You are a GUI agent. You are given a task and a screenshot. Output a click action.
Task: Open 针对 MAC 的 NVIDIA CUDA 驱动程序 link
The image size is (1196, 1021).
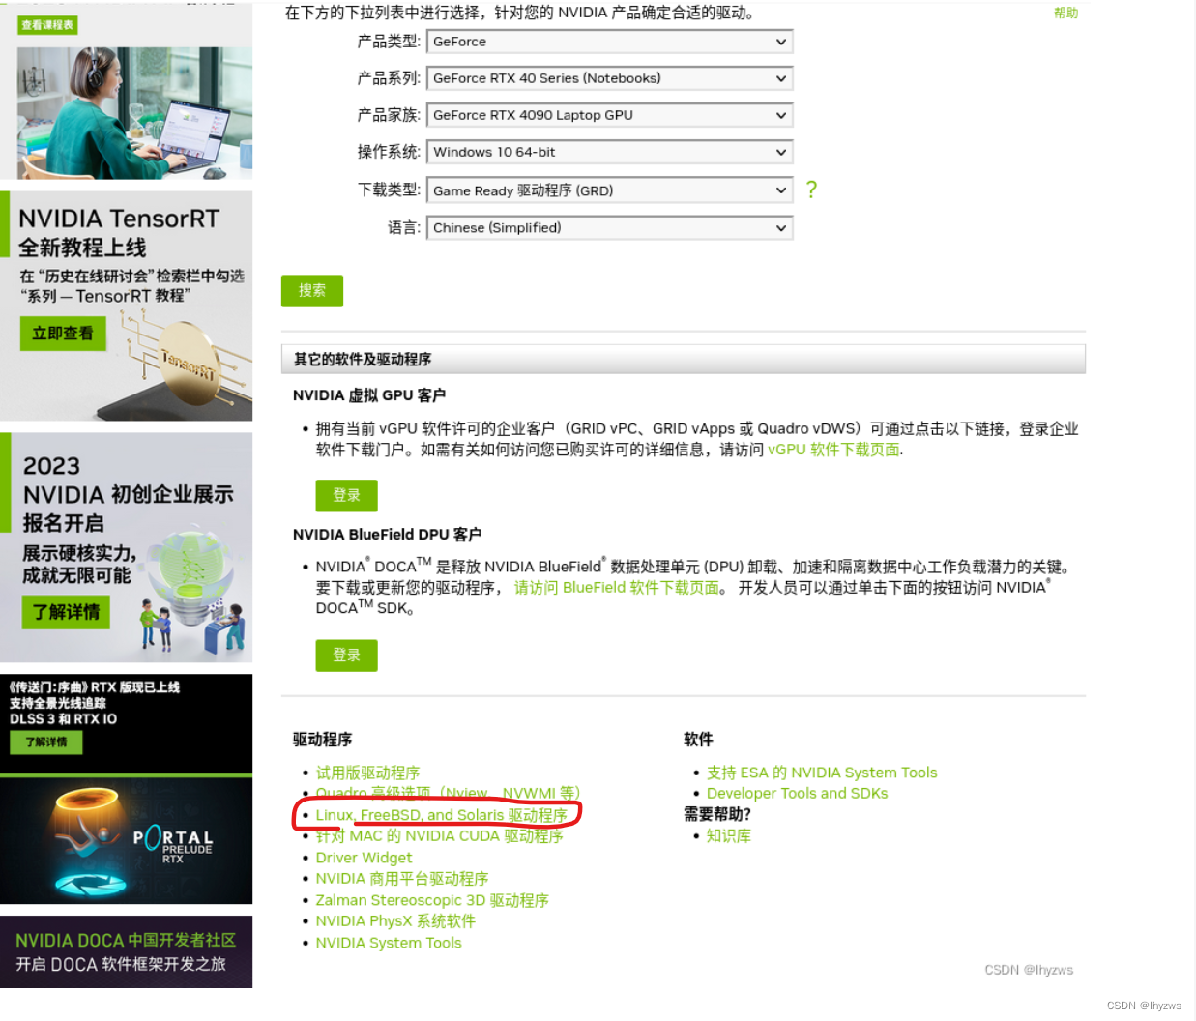pos(439,835)
